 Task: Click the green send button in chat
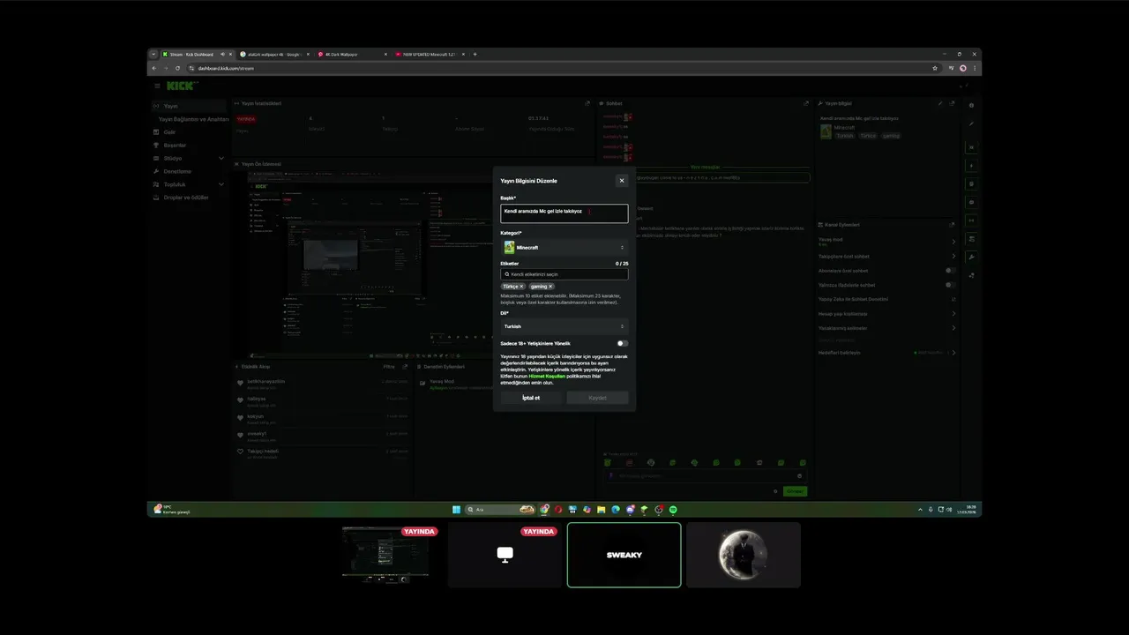(x=795, y=491)
